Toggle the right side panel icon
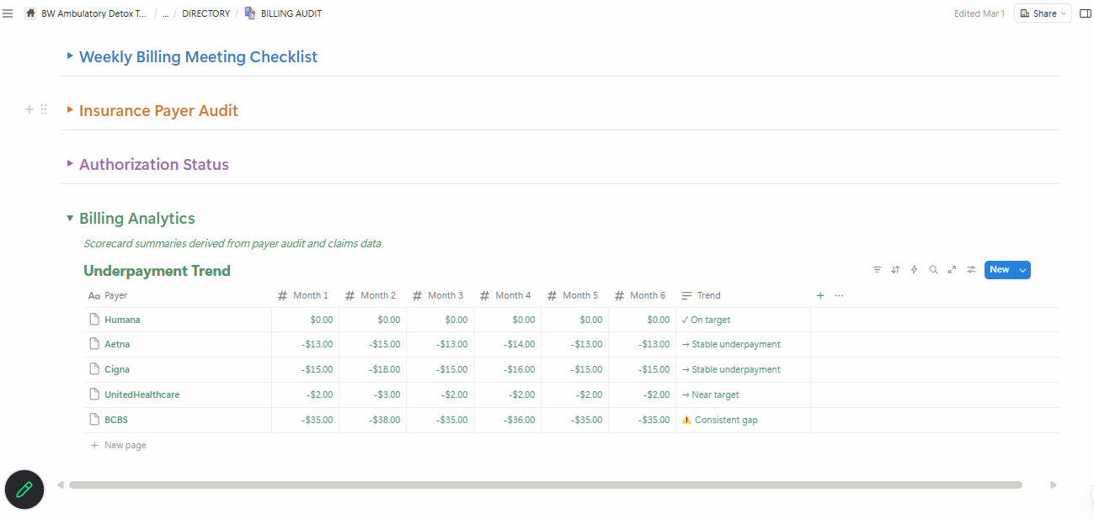 (1085, 13)
